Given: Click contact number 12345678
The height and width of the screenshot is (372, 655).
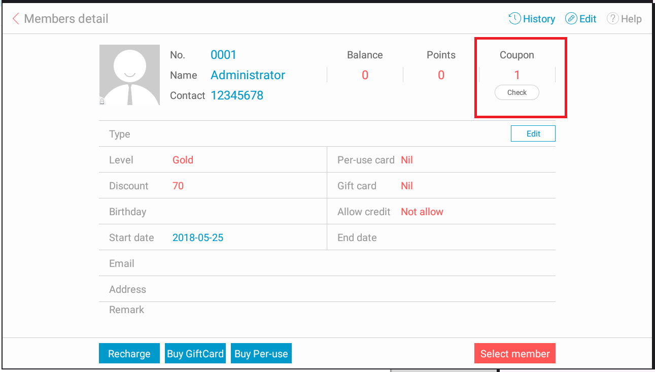Looking at the screenshot, I should [237, 95].
